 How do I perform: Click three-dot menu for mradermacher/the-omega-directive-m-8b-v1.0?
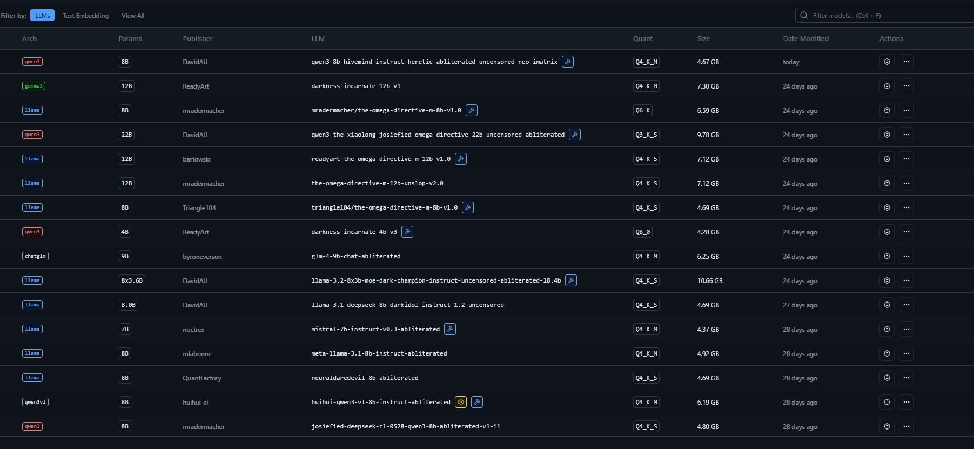(x=906, y=110)
